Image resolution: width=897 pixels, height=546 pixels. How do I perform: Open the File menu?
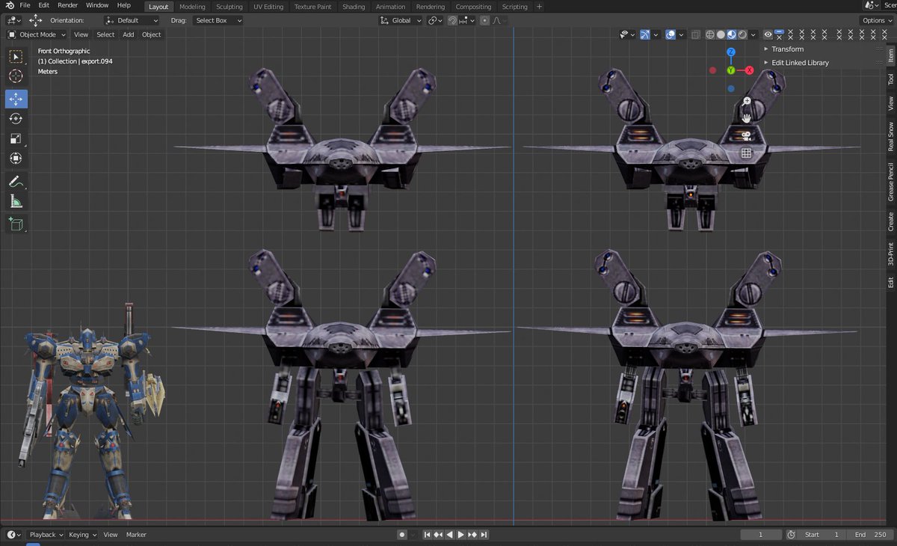(25, 5)
